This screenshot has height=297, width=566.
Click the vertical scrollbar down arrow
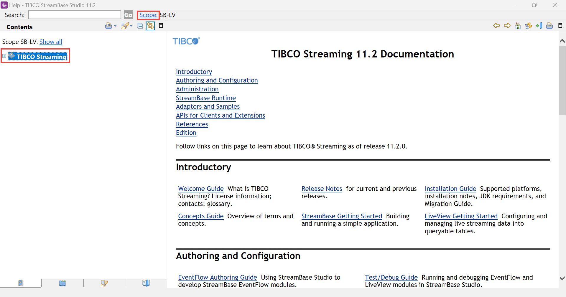562,278
